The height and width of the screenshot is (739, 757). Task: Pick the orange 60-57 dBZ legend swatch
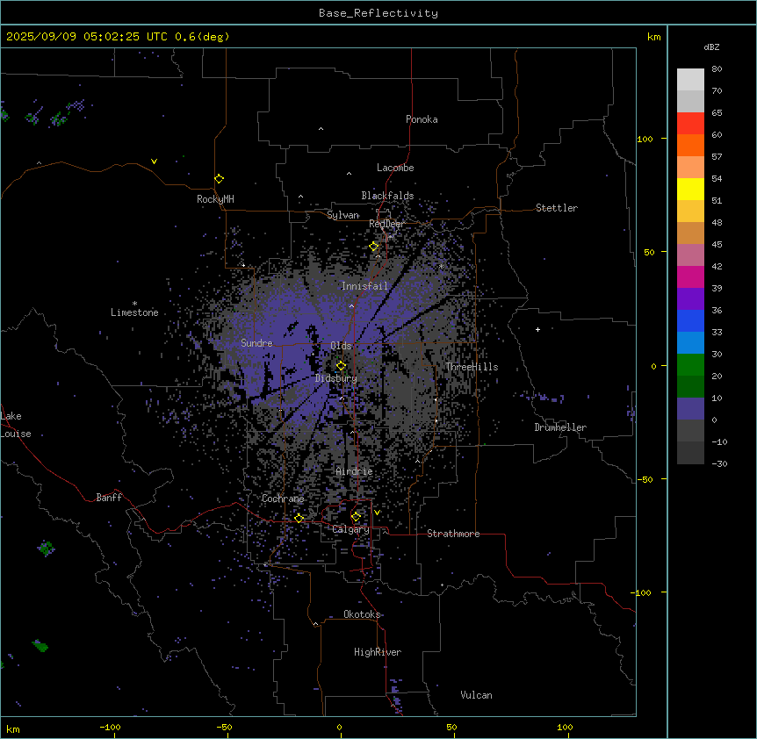690,145
